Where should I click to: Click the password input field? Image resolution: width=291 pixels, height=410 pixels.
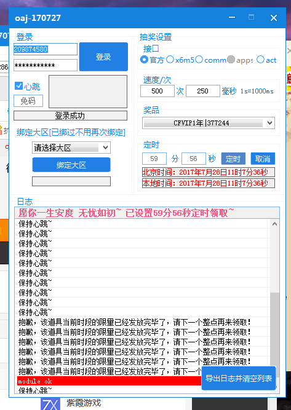pos(46,65)
